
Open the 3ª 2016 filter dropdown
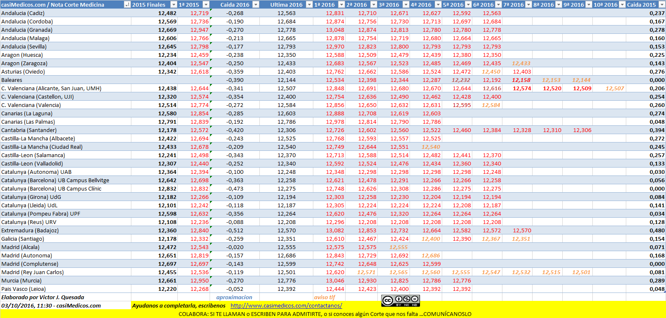pyautogui.click(x=406, y=5)
